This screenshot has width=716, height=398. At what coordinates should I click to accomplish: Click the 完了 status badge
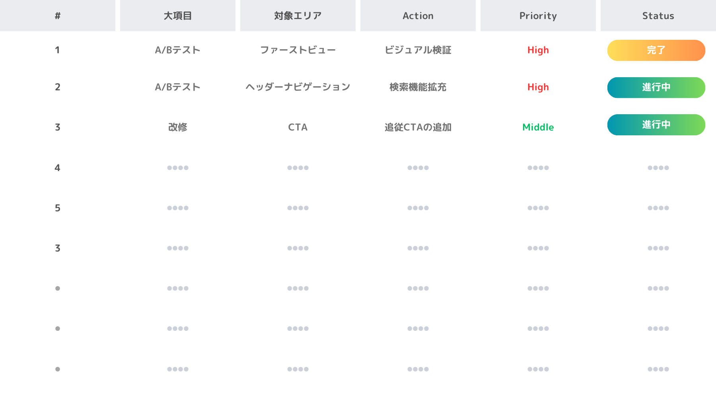[x=656, y=50]
